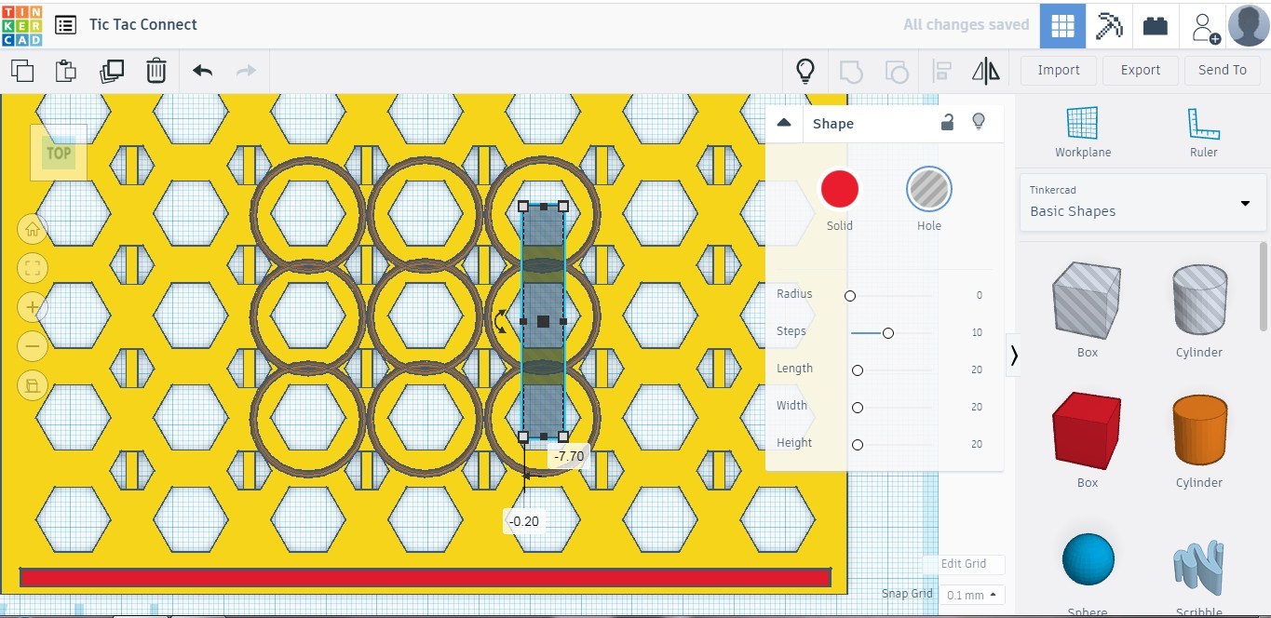Image resolution: width=1271 pixels, height=618 pixels.
Task: Open the Bricks mode
Action: click(1156, 25)
